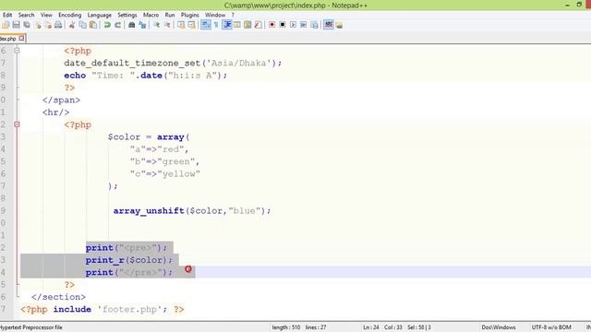
Task: Click the Save All toolbar icon
Action: [27, 25]
